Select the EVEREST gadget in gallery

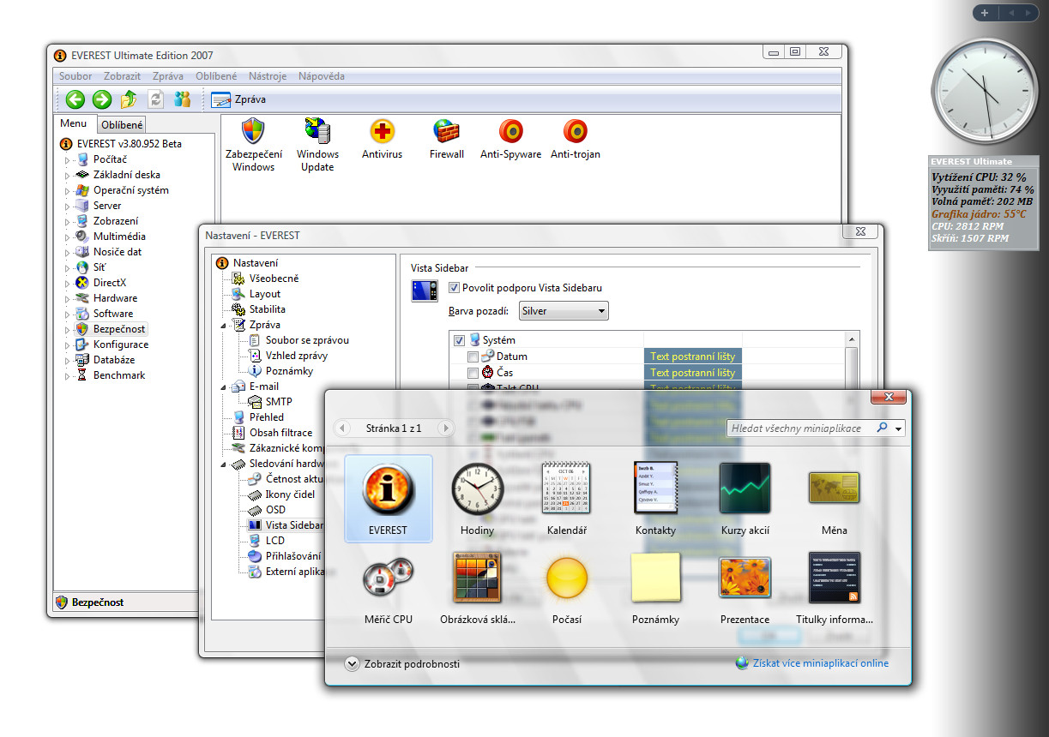point(389,499)
